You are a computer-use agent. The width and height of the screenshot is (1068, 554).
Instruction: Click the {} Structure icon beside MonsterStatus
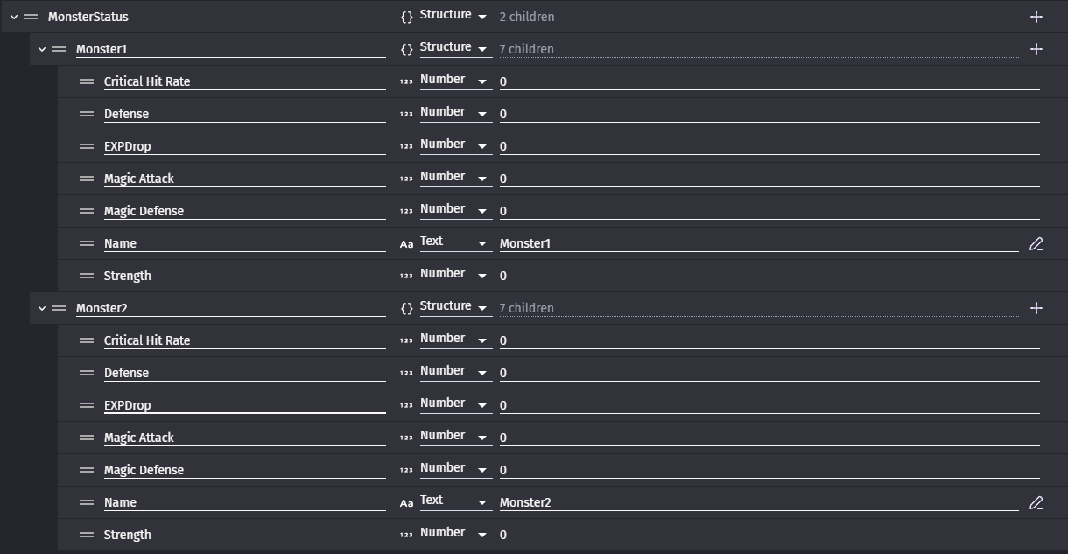tap(404, 15)
